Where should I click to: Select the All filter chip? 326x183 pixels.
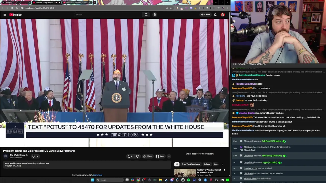click(177, 164)
